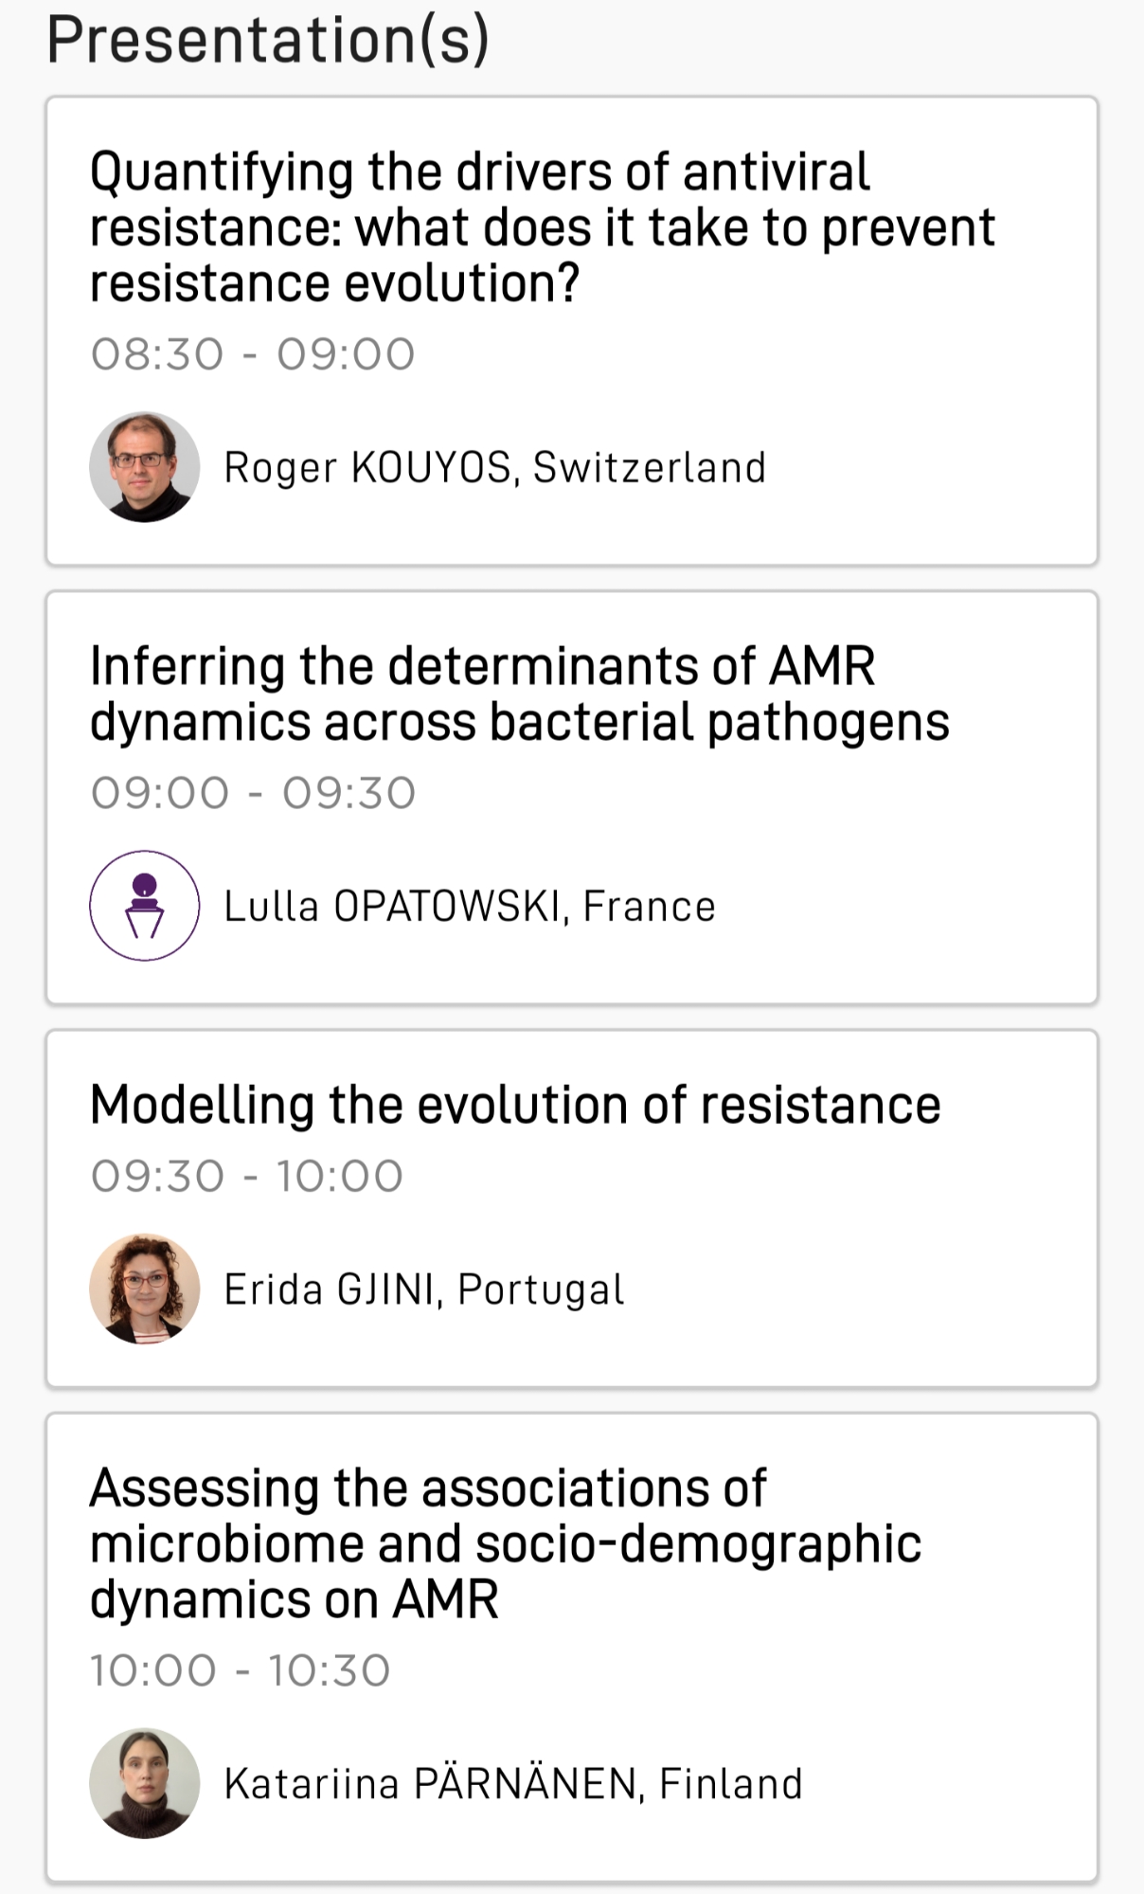The width and height of the screenshot is (1144, 1894).
Task: Tap the 09:30 - 10:00 time slot
Action: [x=247, y=1176]
